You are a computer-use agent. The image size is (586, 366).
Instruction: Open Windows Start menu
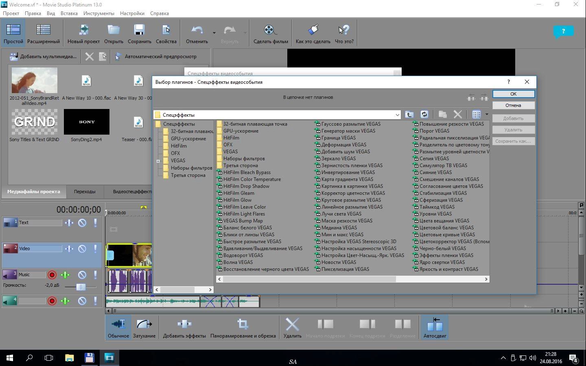10,358
